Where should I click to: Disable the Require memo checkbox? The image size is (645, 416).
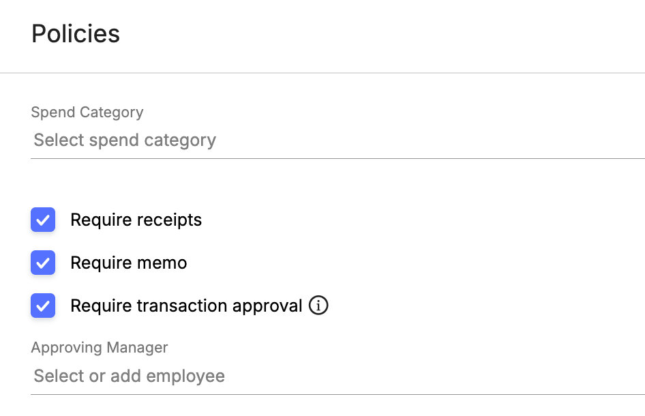point(43,263)
